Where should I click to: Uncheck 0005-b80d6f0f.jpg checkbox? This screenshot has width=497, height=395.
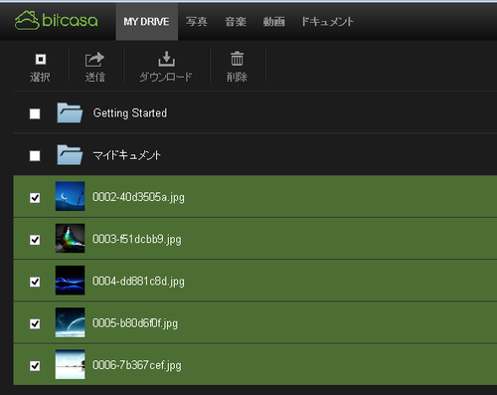35,323
